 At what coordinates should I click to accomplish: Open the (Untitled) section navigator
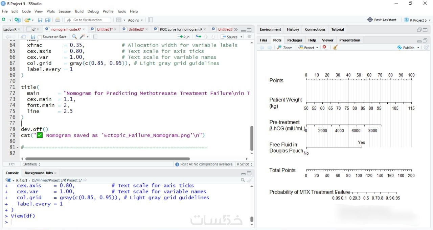click(x=31, y=164)
